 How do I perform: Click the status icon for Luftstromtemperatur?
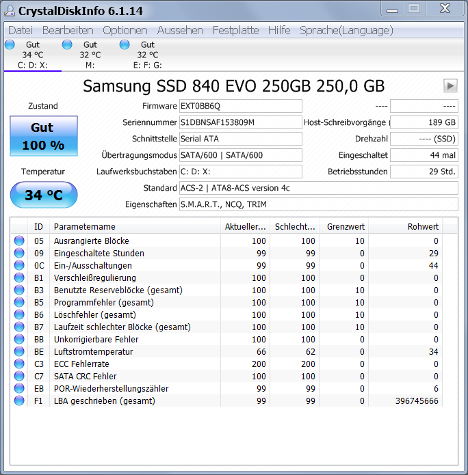19,351
